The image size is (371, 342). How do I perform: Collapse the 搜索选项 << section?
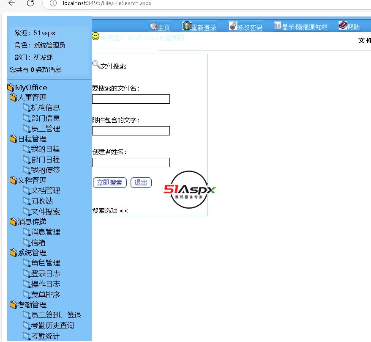110,210
